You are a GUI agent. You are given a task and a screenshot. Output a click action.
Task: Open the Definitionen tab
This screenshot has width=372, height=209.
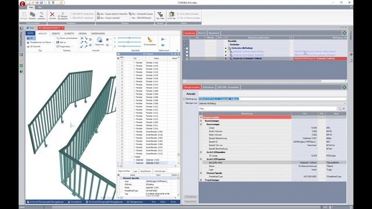click(x=208, y=87)
